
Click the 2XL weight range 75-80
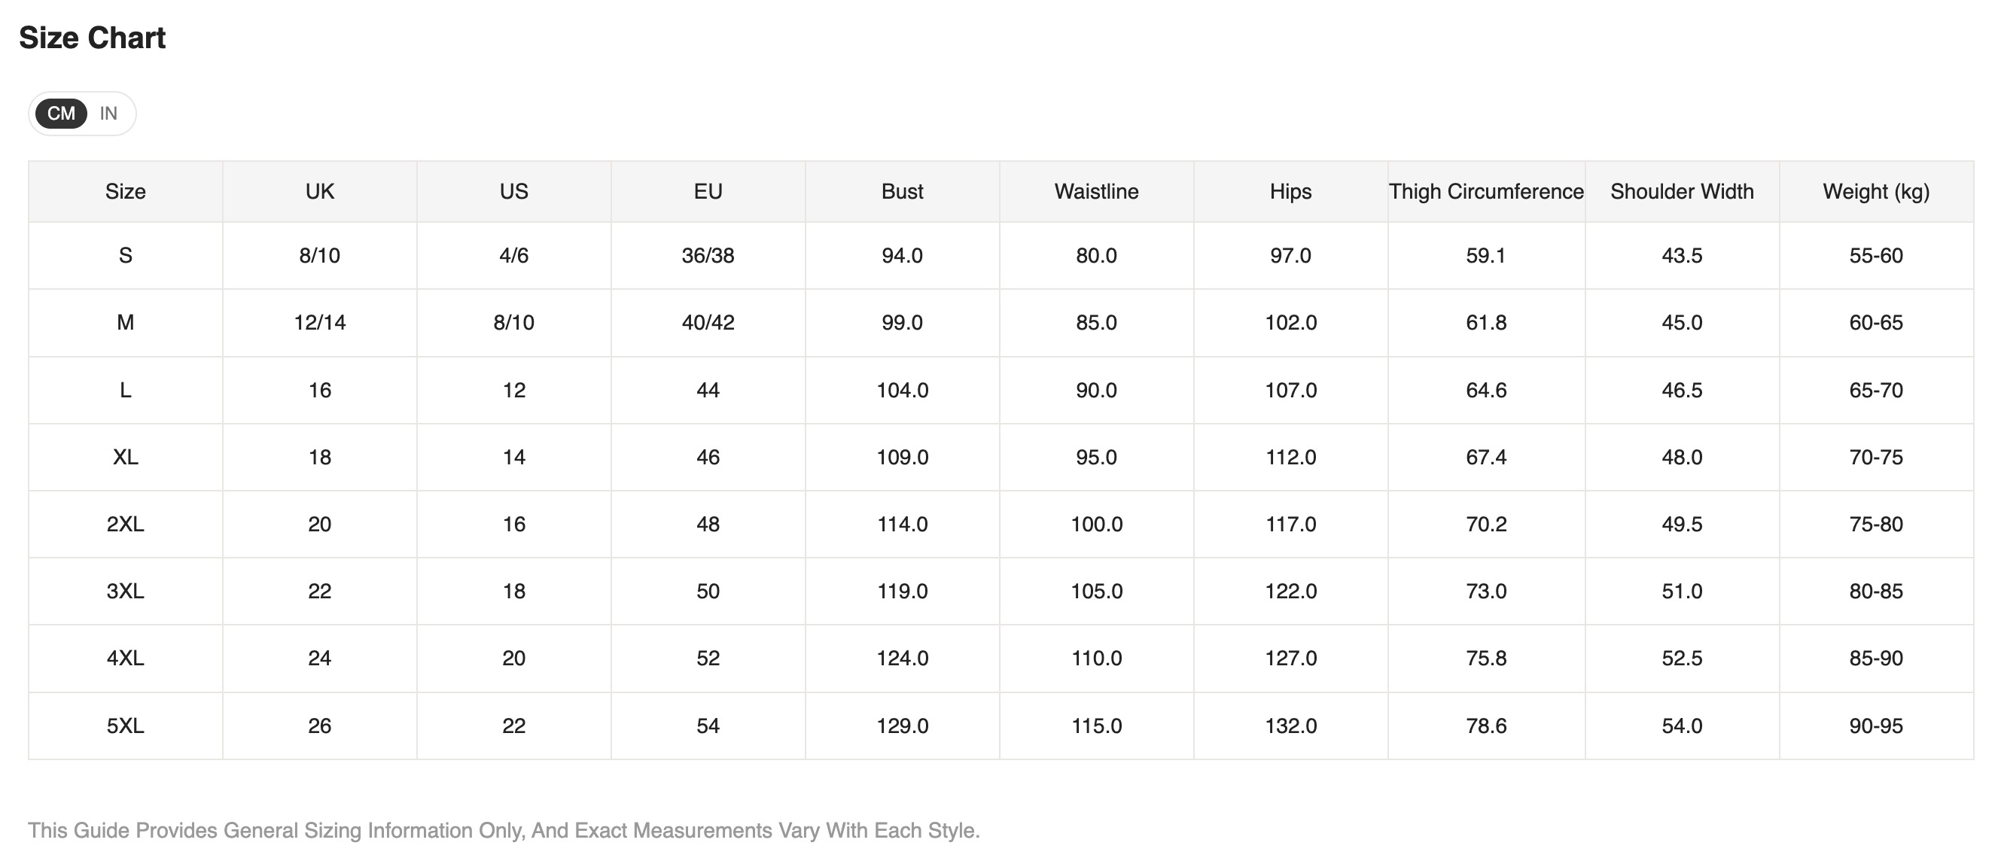pyautogui.click(x=1876, y=525)
